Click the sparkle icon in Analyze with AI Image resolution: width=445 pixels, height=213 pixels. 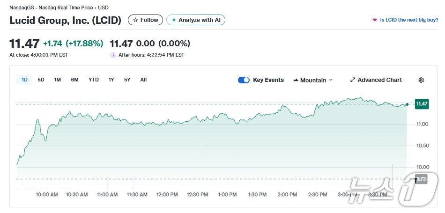click(174, 20)
